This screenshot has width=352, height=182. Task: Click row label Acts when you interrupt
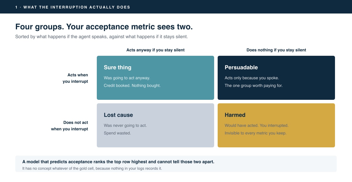75,78
